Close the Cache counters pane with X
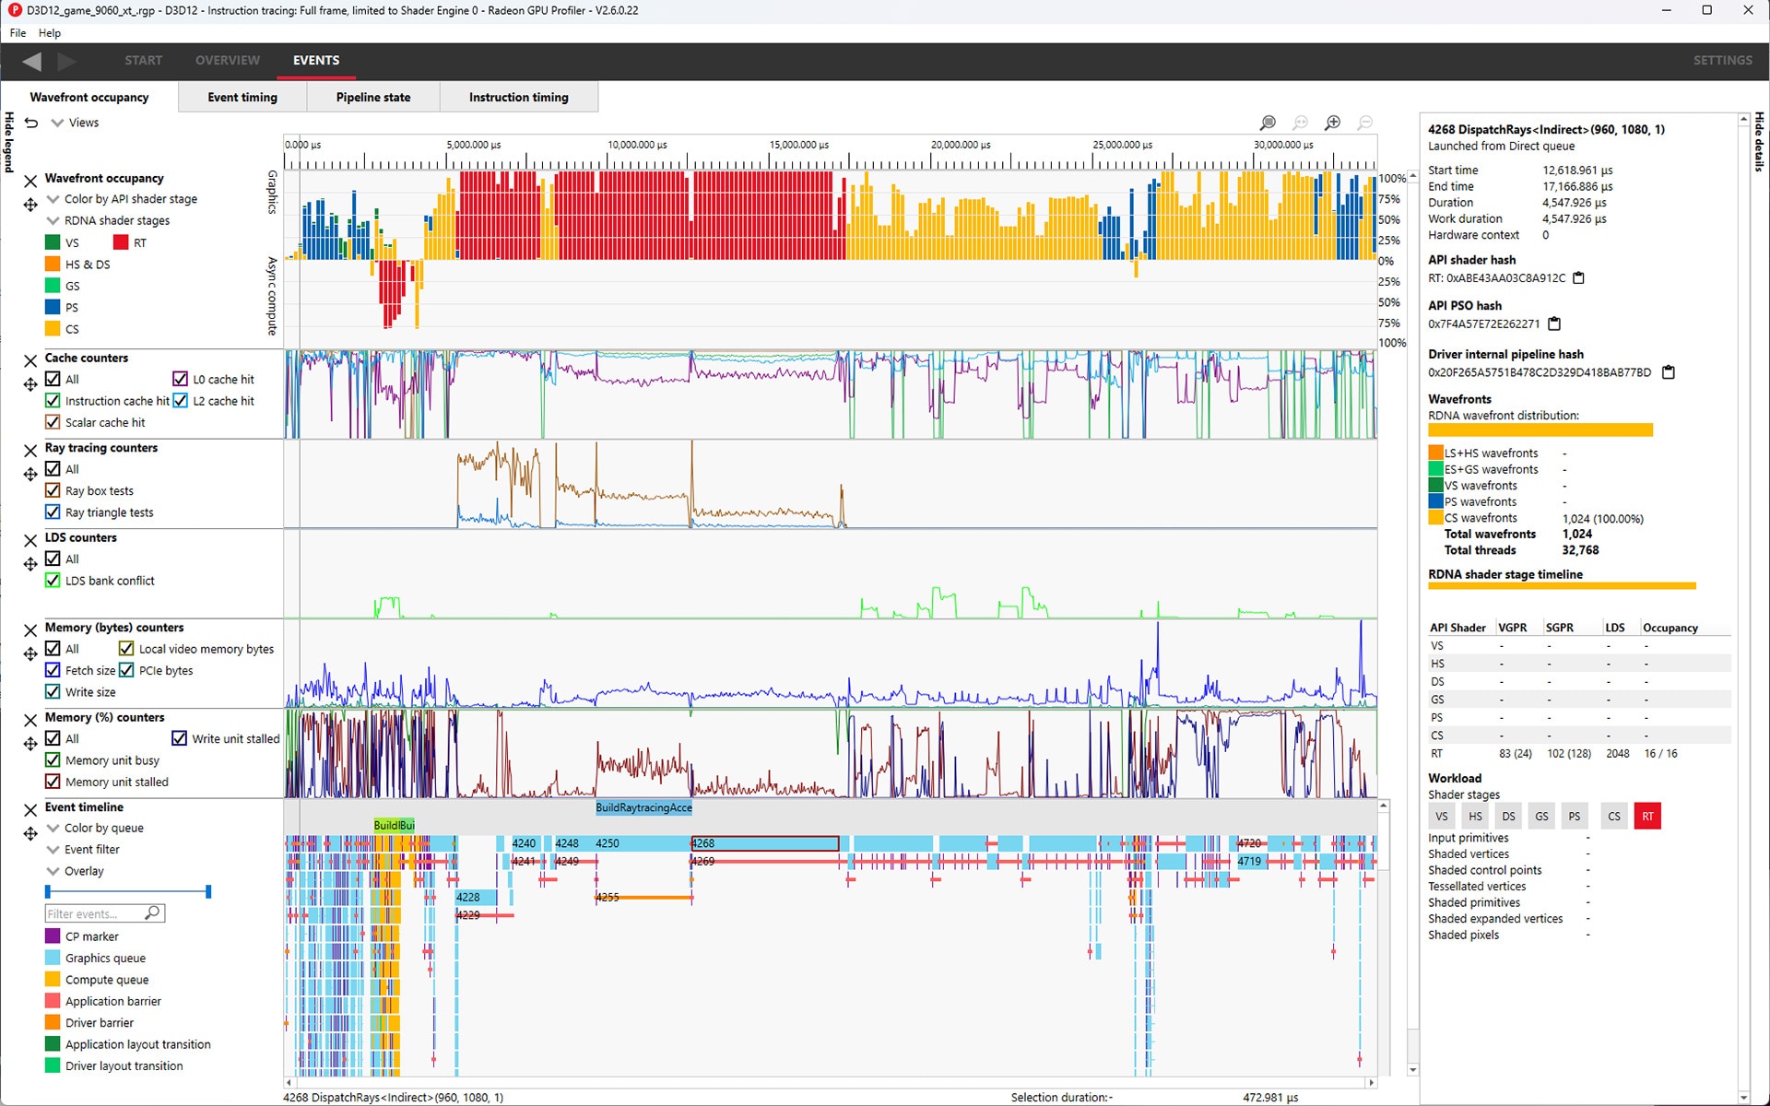Image resolution: width=1770 pixels, height=1106 pixels. [x=30, y=360]
